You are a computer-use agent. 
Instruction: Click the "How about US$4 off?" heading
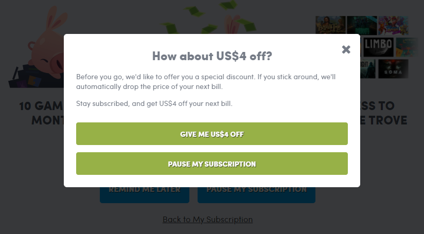[x=212, y=56]
